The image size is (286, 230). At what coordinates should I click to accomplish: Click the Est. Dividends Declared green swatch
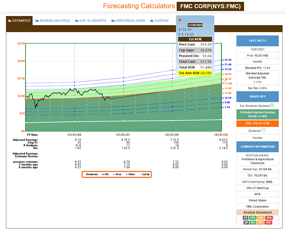[272, 105]
